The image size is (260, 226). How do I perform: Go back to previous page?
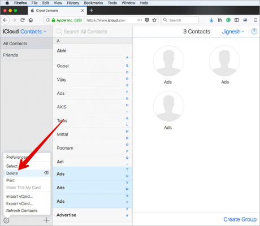click(x=5, y=20)
